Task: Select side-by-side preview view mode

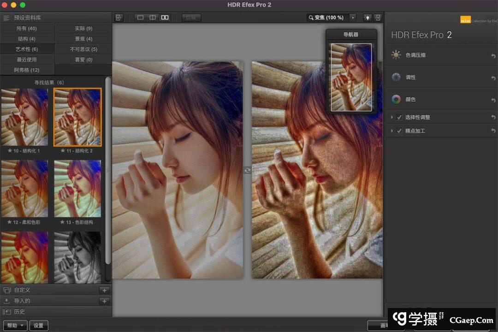Action: coord(165,18)
